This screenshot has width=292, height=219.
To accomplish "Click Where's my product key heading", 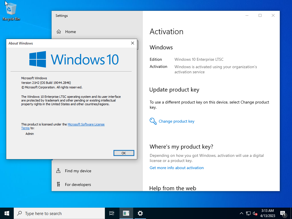I will (181, 147).
